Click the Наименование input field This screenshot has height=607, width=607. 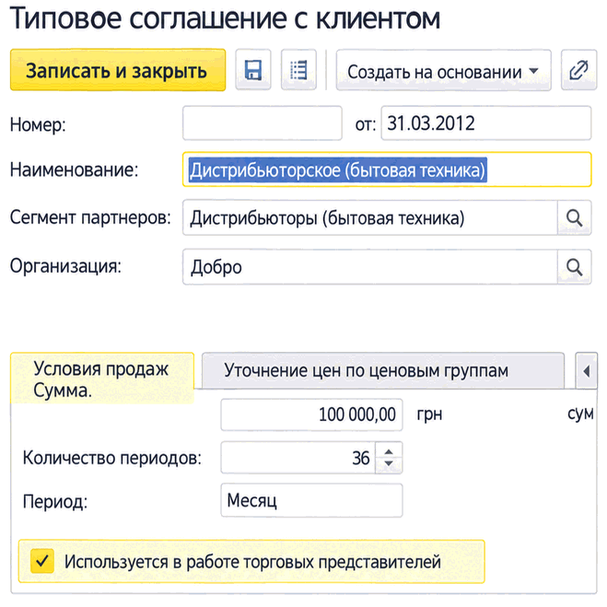pyautogui.click(x=387, y=169)
